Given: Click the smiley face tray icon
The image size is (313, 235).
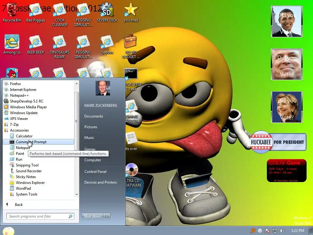Looking at the screenshot, I should [260, 231].
